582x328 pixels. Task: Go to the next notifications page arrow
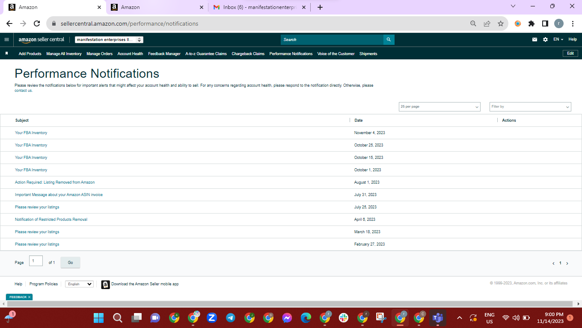pyautogui.click(x=567, y=264)
